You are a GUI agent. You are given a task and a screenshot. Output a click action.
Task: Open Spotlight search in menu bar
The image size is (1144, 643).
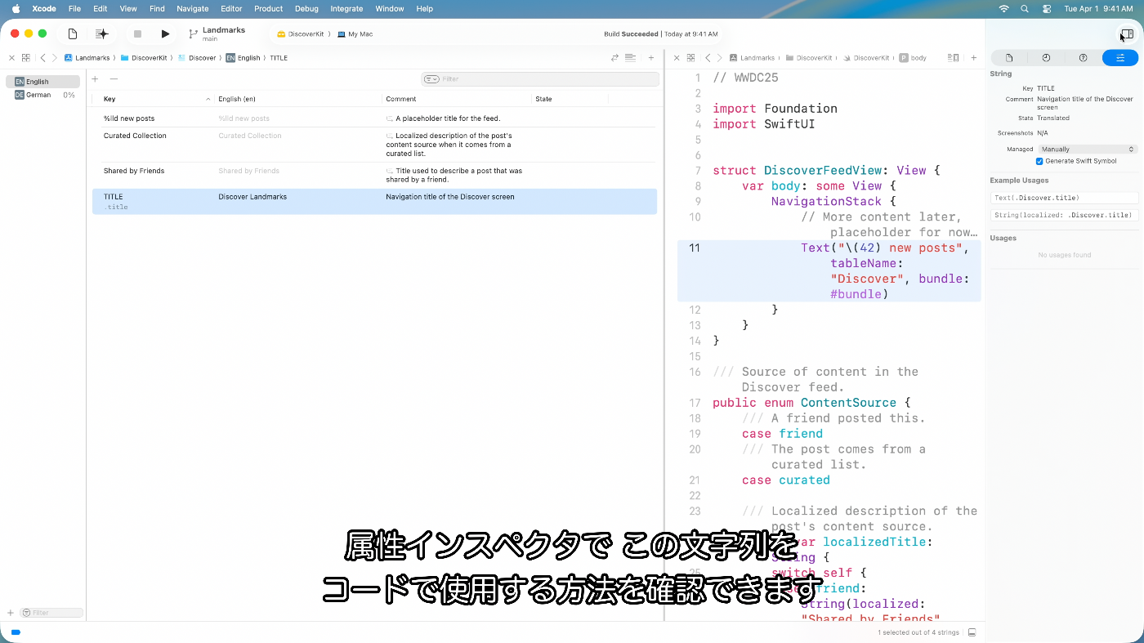1025,8
